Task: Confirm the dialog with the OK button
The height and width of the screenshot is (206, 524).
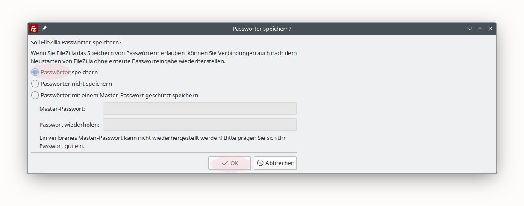Action: 230,163
